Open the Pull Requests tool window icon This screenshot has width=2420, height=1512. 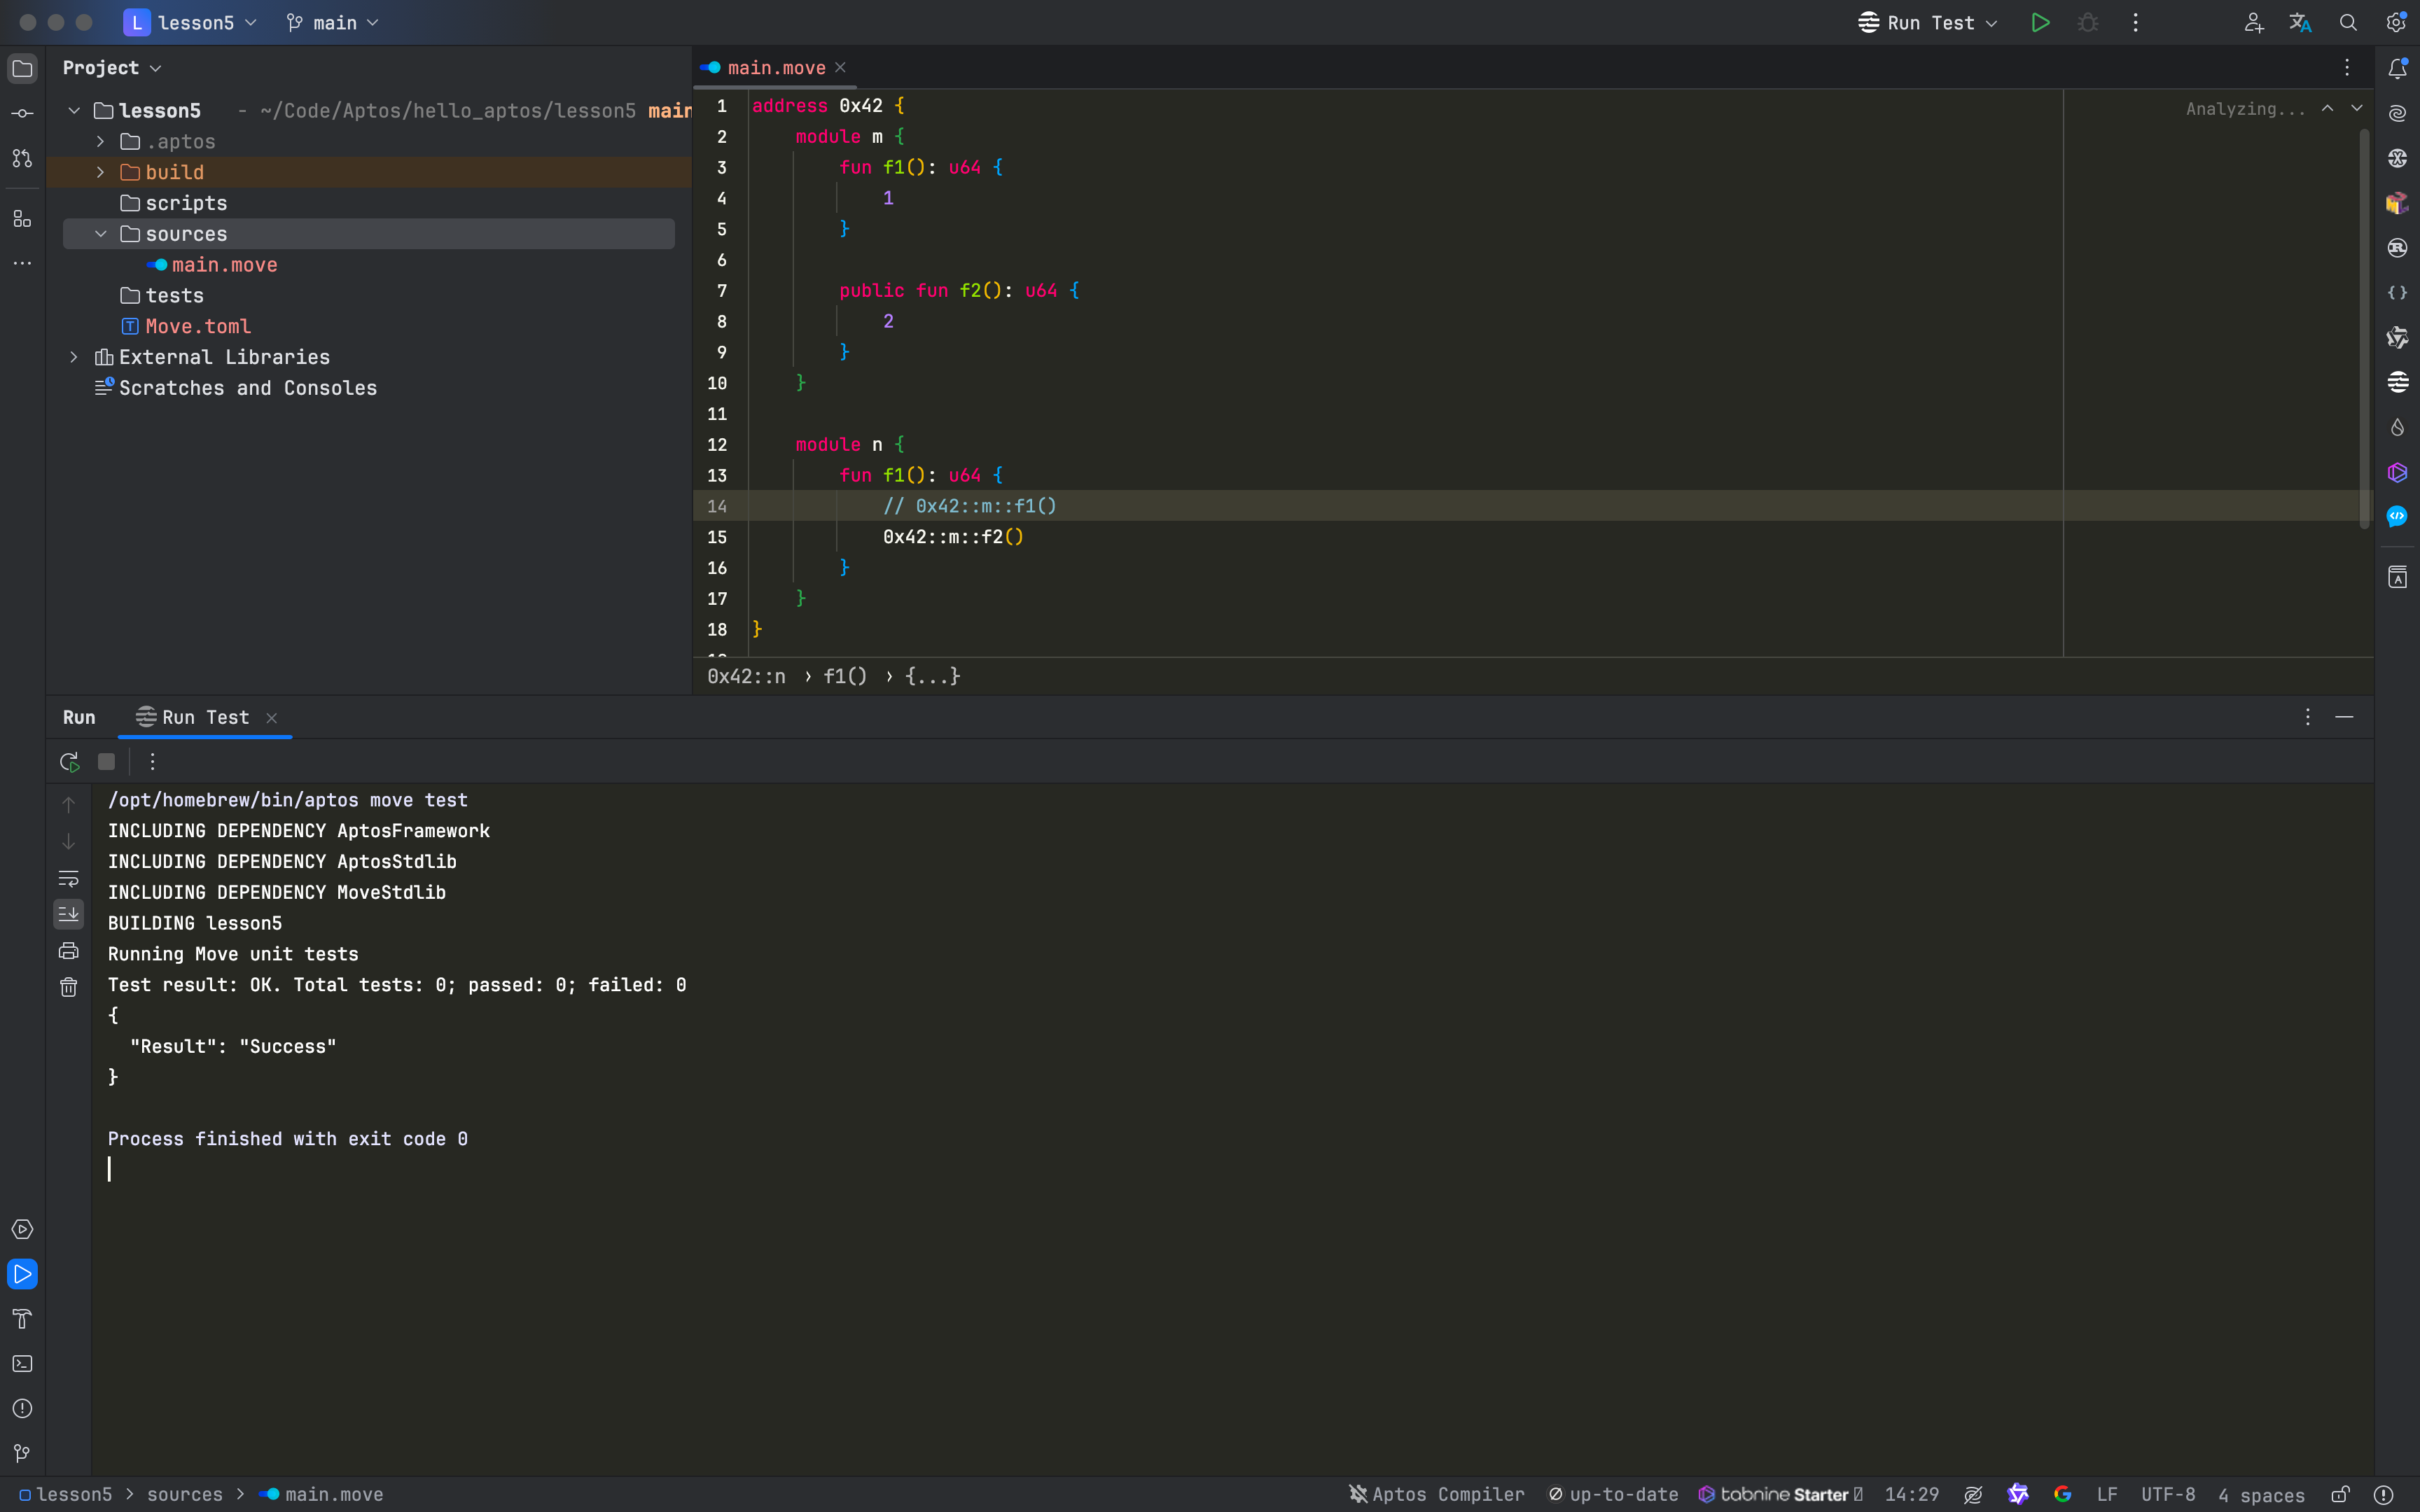click(x=22, y=158)
